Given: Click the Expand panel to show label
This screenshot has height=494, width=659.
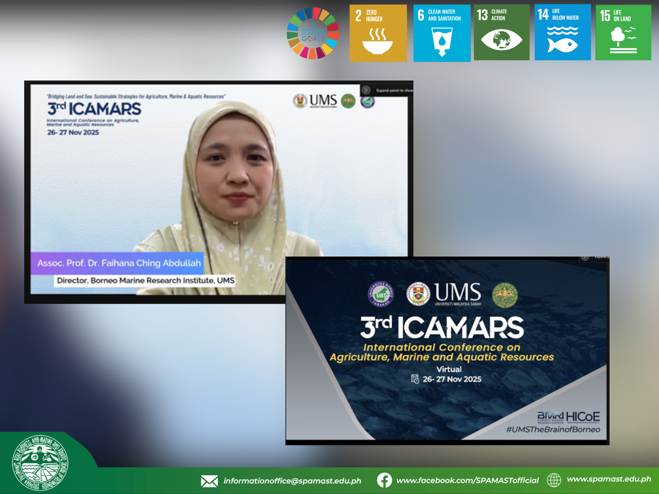Looking at the screenshot, I should coord(394,90).
